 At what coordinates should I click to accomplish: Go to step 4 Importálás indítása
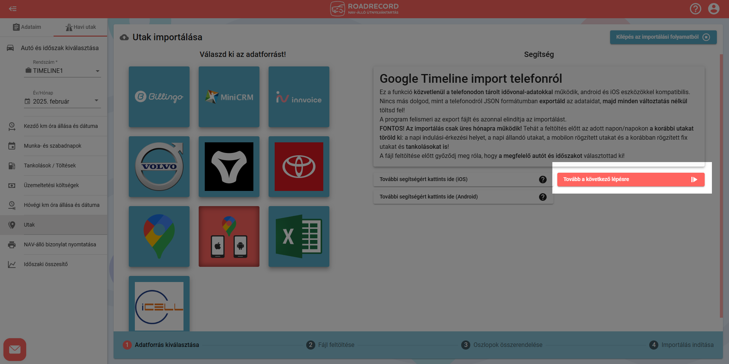pyautogui.click(x=682, y=345)
